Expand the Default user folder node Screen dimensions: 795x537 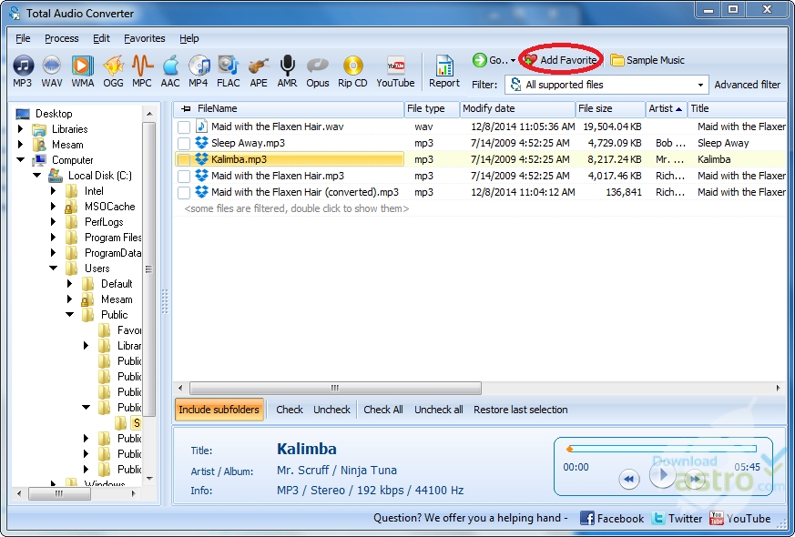click(70, 284)
